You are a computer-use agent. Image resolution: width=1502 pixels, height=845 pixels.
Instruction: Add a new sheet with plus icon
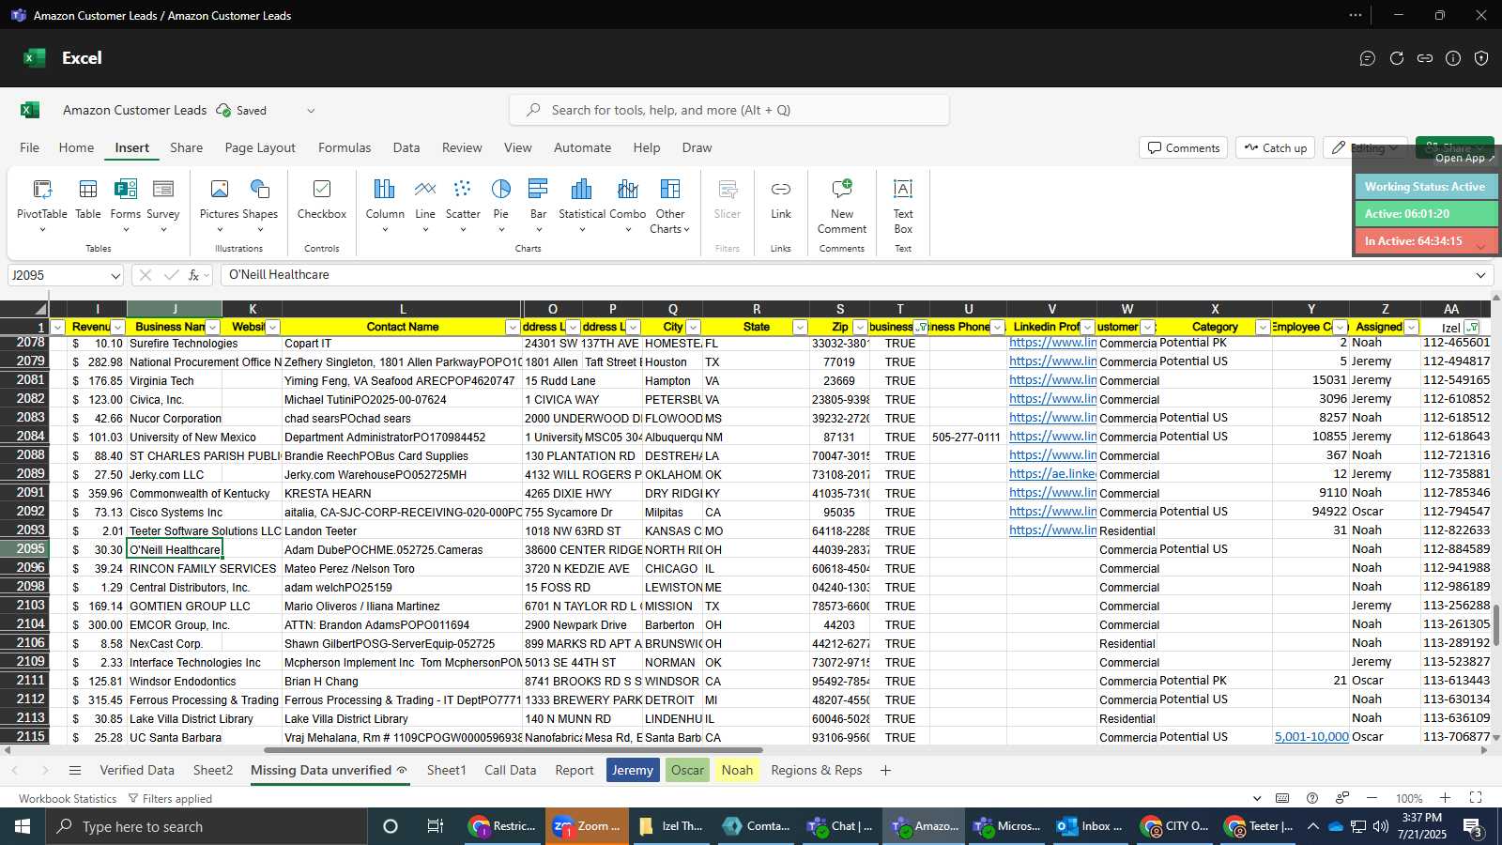click(885, 770)
